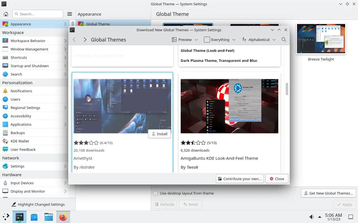Click Highlight Changed Settings button
358x223 pixels.
pyautogui.click(x=38, y=204)
